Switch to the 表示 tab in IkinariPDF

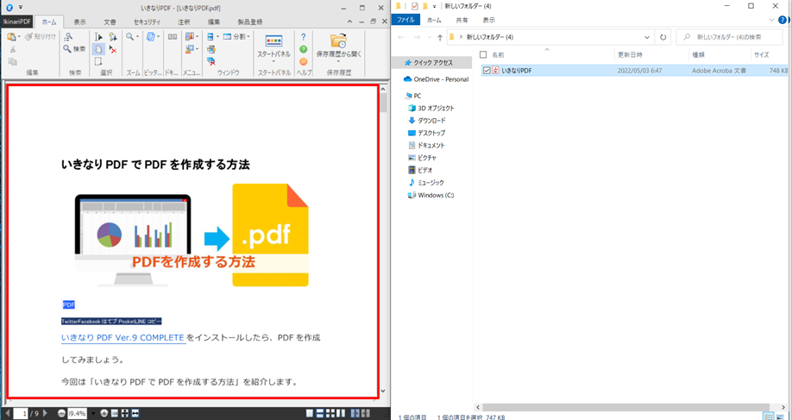coord(80,22)
